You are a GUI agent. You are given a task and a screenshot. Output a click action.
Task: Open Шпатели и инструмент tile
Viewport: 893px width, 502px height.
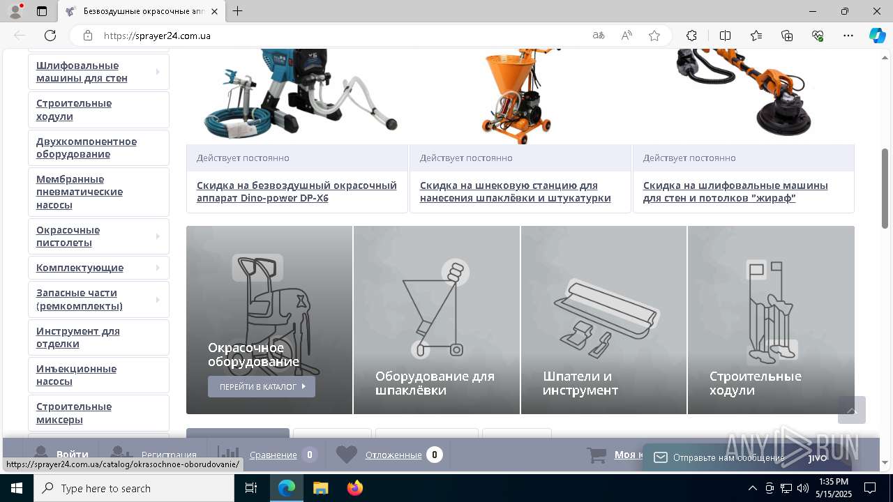pyautogui.click(x=604, y=320)
